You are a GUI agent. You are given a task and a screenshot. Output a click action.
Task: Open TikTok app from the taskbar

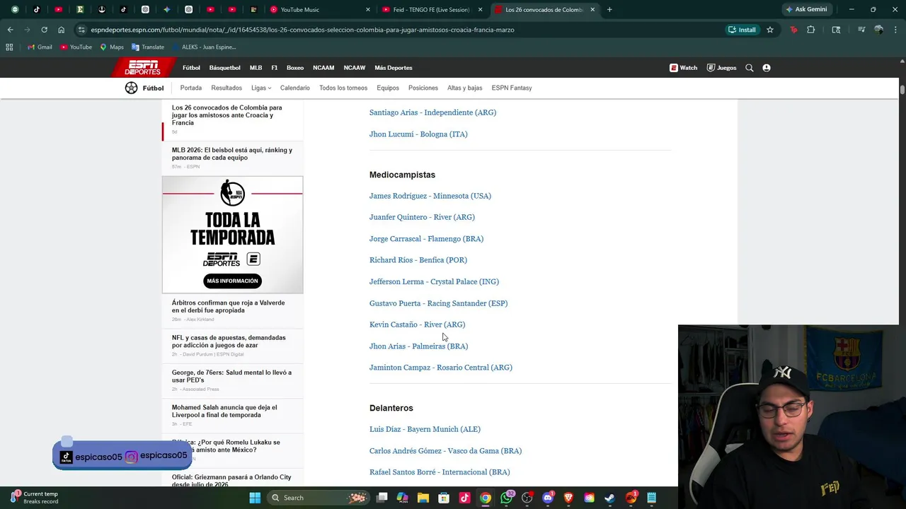464,498
